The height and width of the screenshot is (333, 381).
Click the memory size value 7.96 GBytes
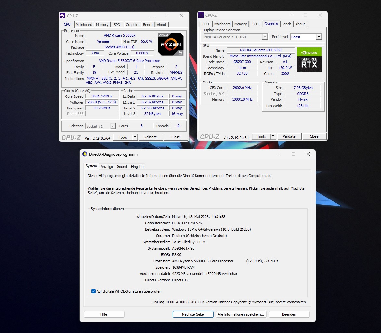coord(303,88)
